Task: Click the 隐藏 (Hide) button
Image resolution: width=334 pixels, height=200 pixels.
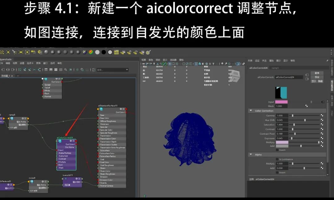Action: click(320, 81)
